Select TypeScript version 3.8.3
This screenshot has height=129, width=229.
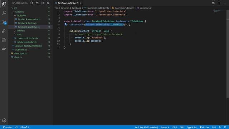coord(214,127)
